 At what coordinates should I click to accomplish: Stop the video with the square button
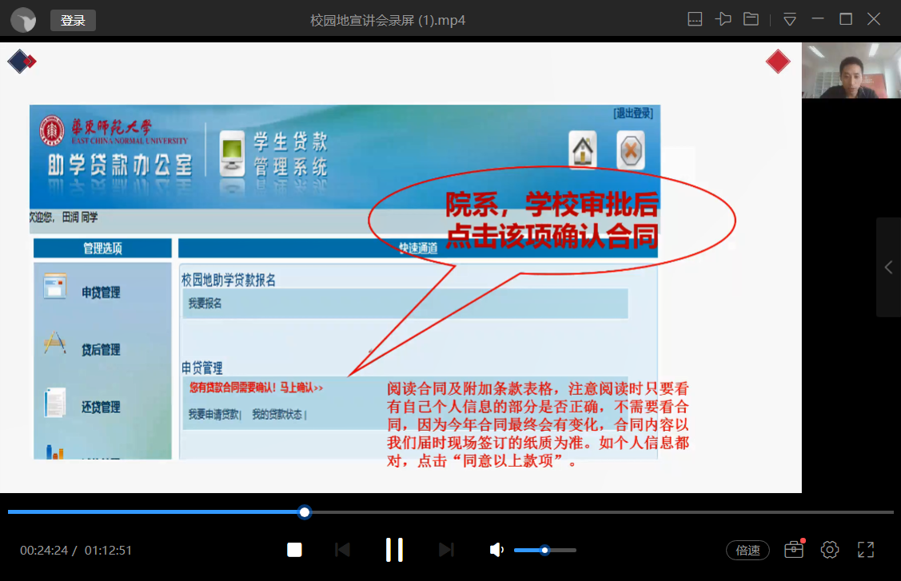(294, 550)
